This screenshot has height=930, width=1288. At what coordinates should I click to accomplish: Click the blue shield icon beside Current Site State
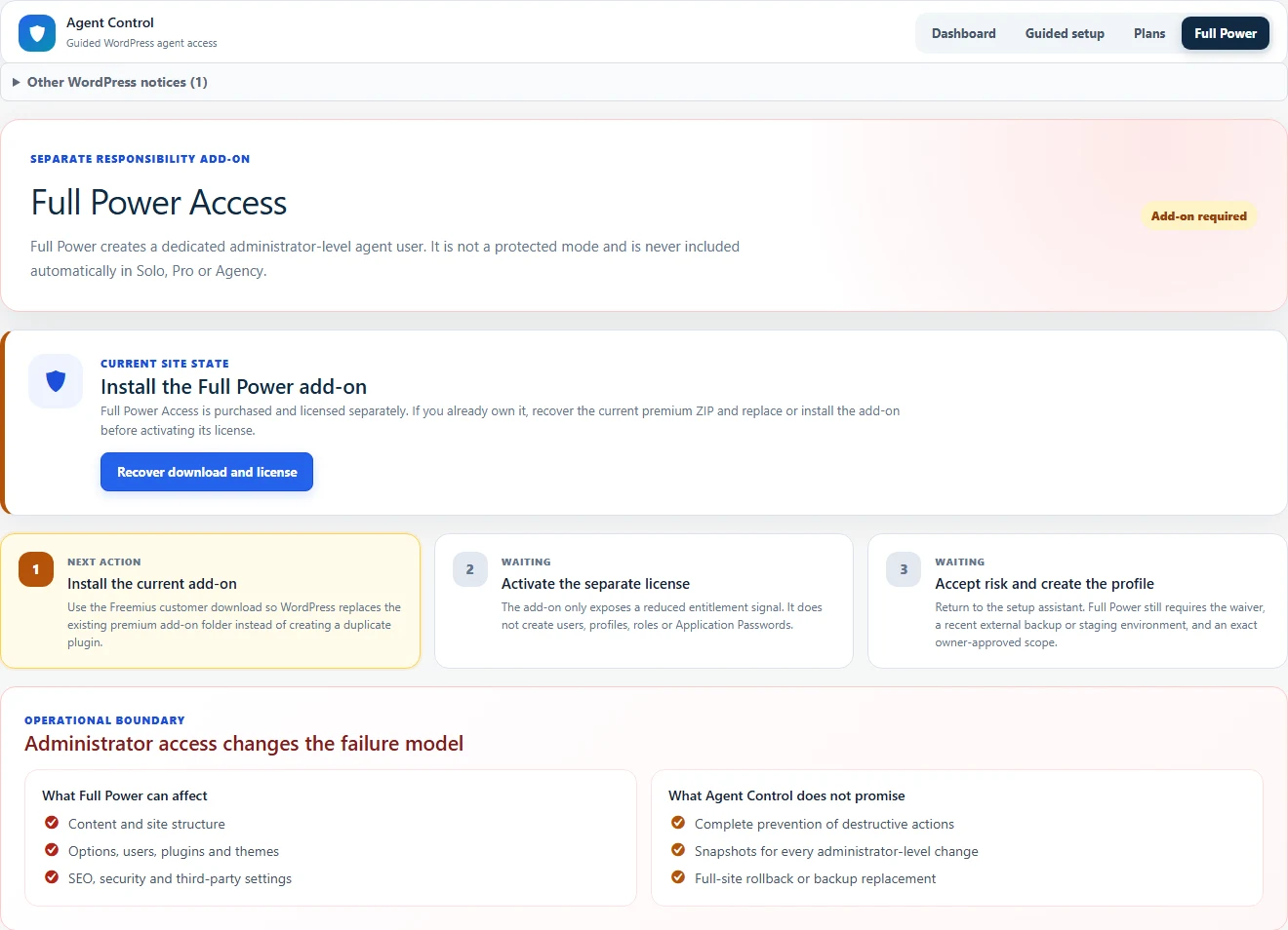[x=56, y=381]
